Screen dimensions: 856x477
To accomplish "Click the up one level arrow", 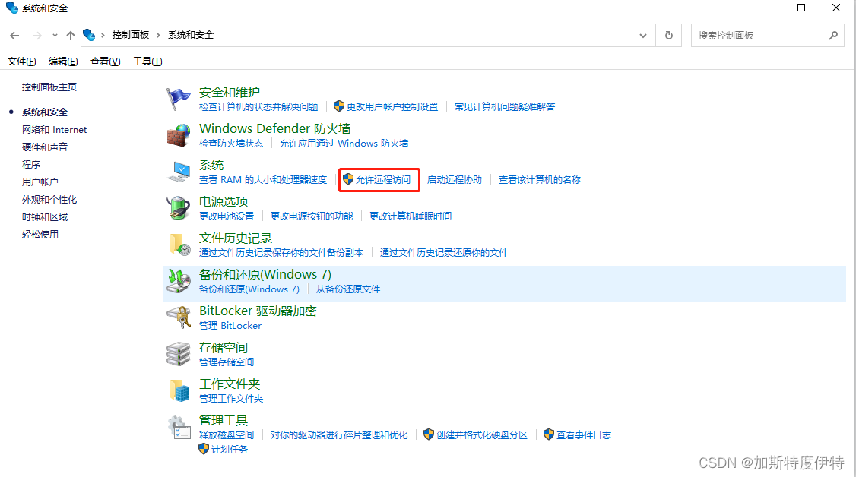I will point(71,36).
